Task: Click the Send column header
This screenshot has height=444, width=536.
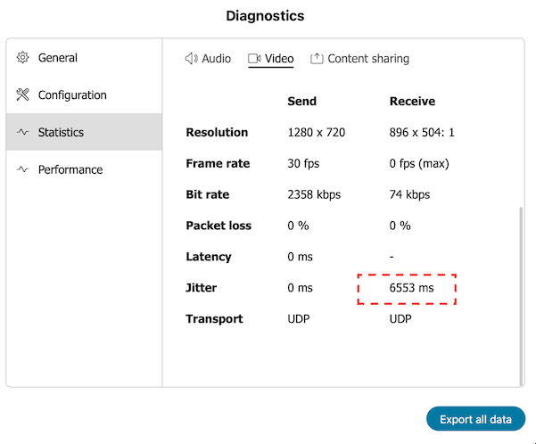Action: coord(301,102)
